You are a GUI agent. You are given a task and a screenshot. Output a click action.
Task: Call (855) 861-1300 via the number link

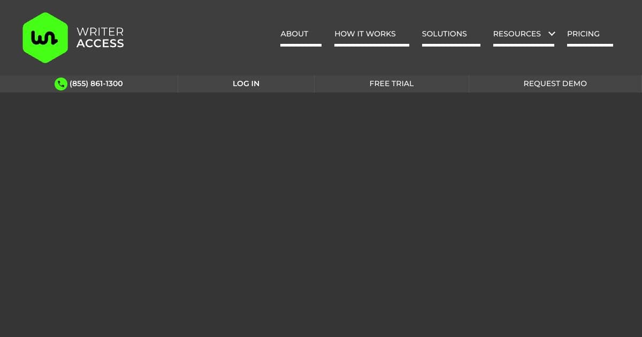(96, 83)
